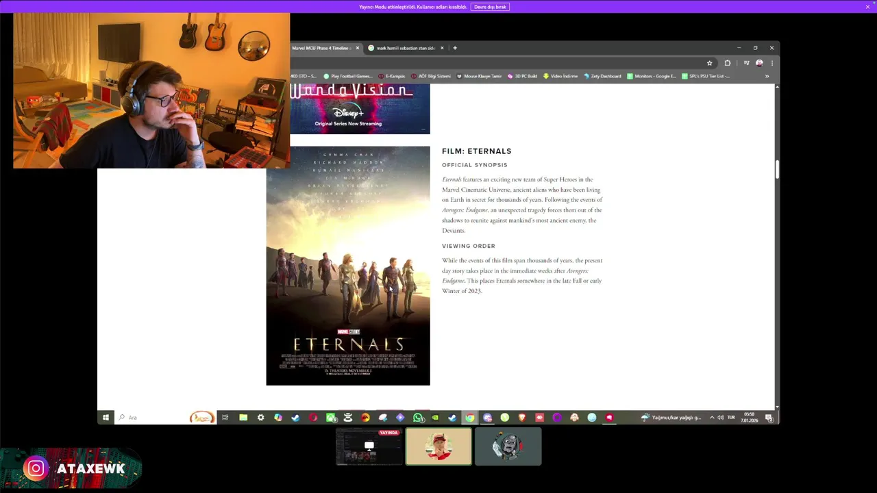877x493 pixels.
Task: Switch to Marvel MCU Phase 4 Timeline tab
Action: pos(321,48)
